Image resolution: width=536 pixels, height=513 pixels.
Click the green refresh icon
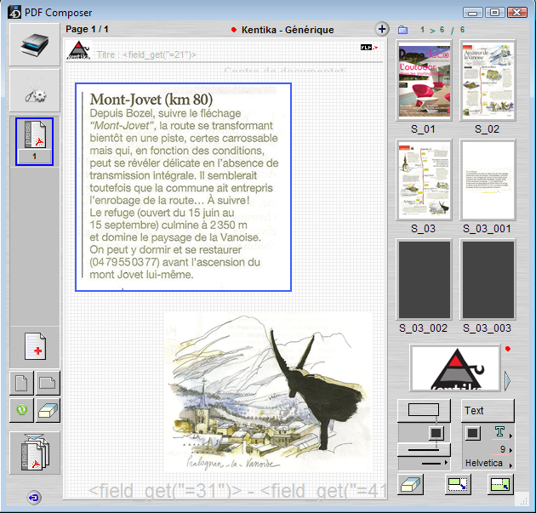[21, 410]
